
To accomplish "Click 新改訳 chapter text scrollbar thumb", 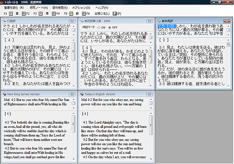I will [151, 56].
